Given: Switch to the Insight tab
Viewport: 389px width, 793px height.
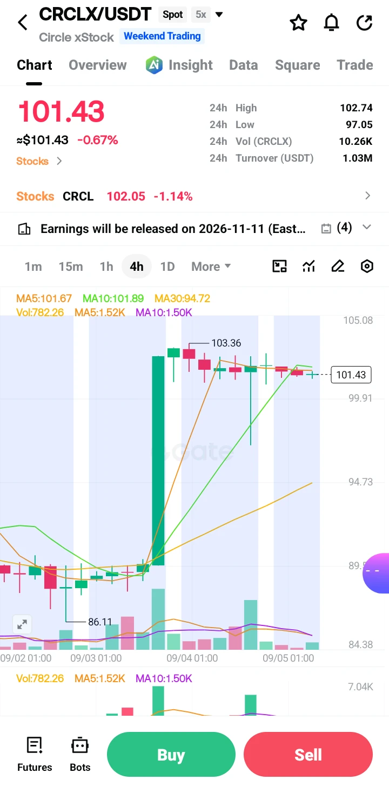Looking at the screenshot, I should 190,65.
